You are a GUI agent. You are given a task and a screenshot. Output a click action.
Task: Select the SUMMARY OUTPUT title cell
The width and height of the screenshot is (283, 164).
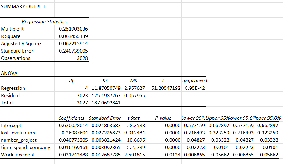(23, 6)
